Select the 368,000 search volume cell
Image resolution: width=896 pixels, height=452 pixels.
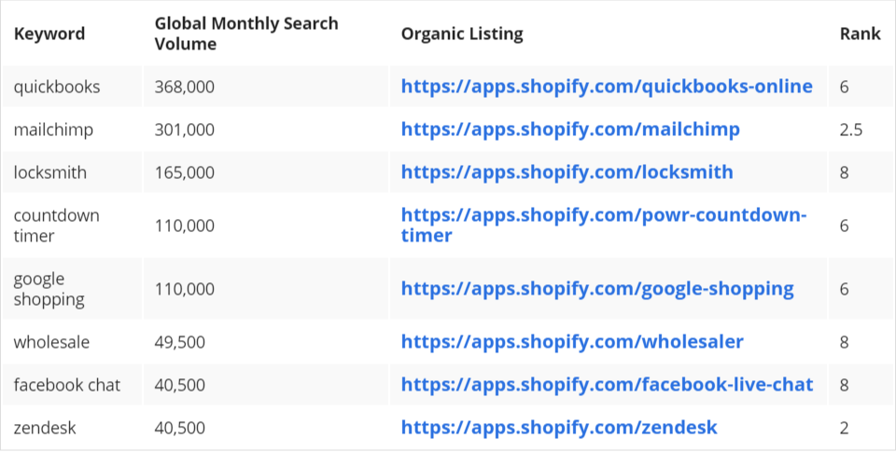(185, 87)
